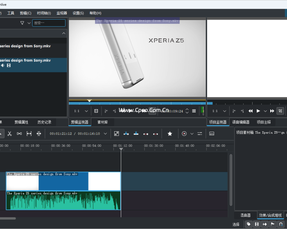Click the mix clips checkerboard icon

click(x=117, y=134)
